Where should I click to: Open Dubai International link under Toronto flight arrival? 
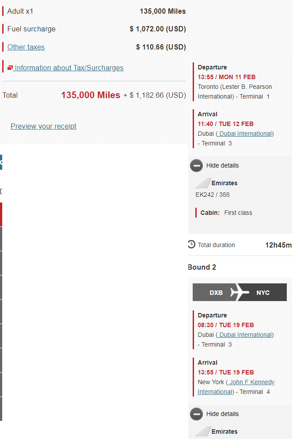(x=245, y=134)
